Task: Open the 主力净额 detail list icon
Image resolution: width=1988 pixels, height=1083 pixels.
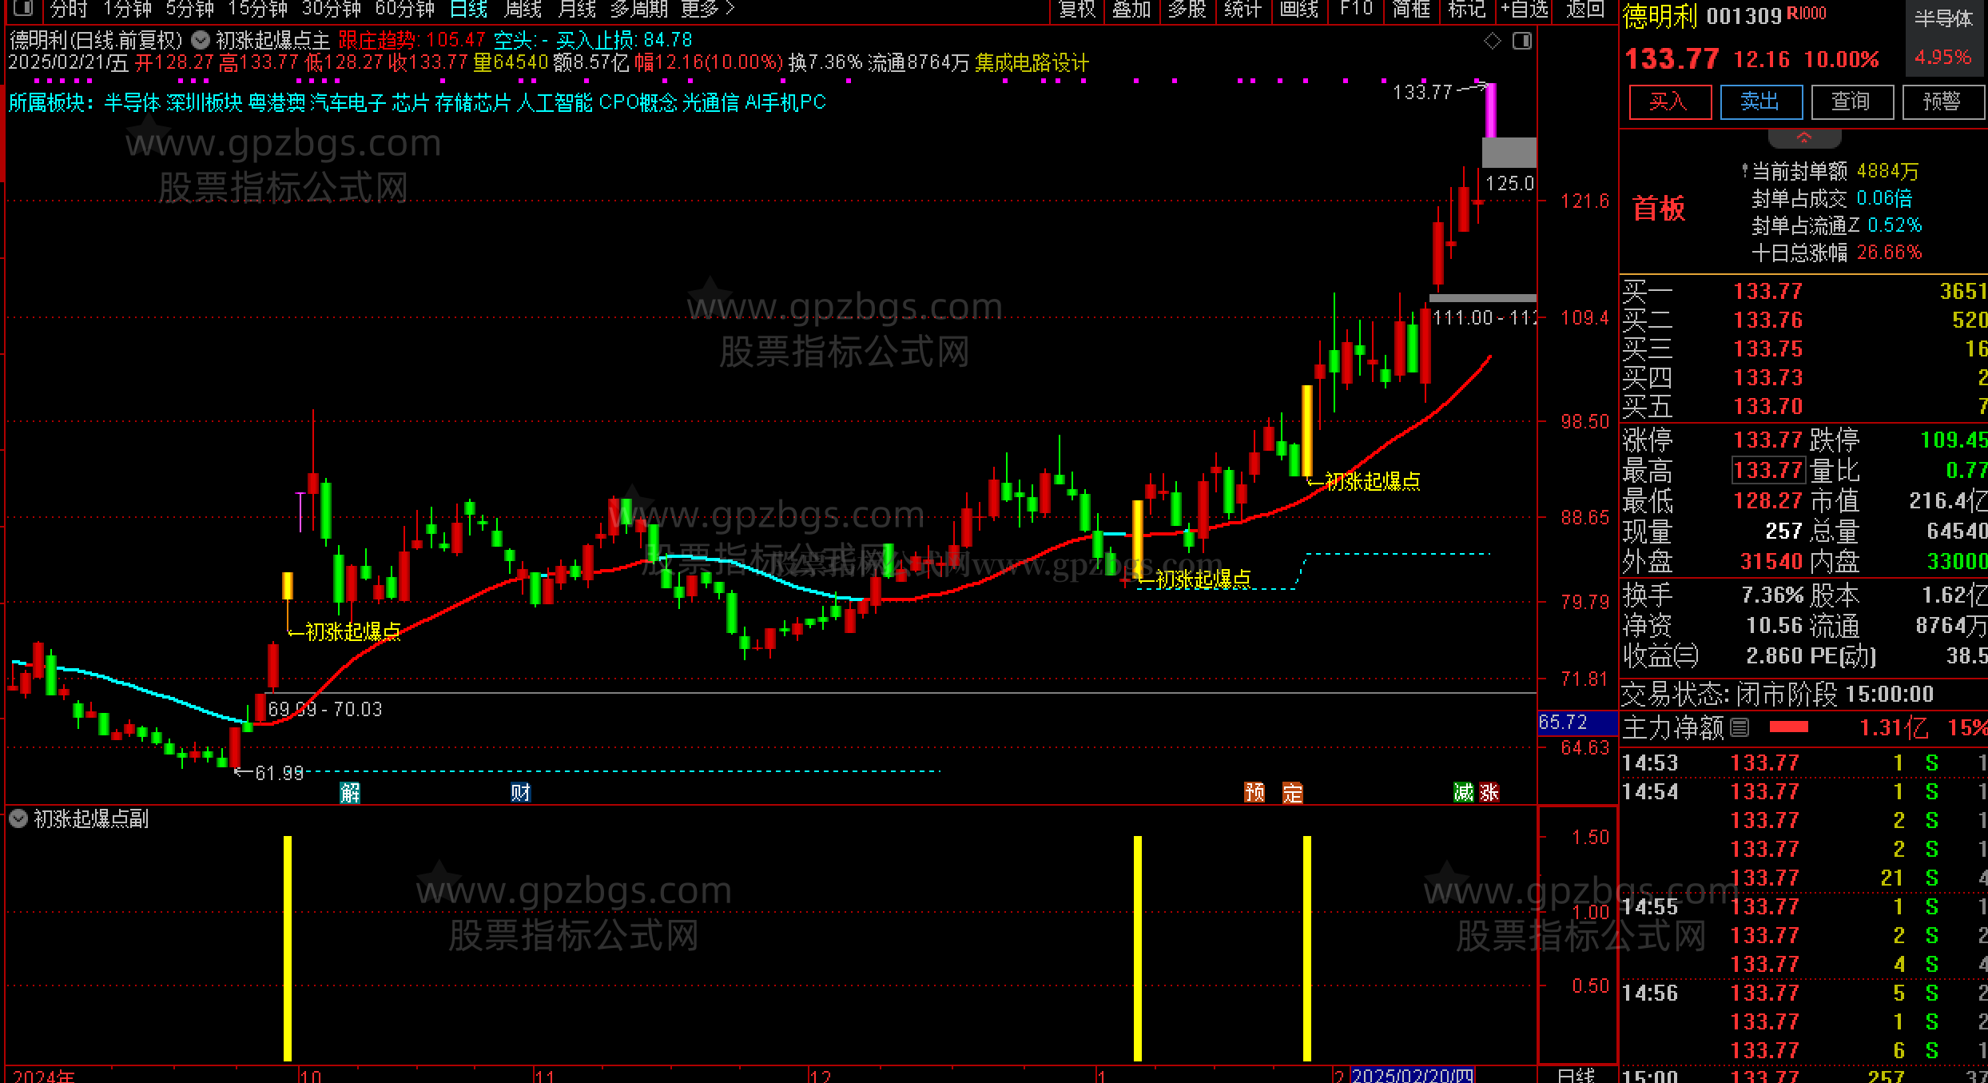Action: 1739,727
